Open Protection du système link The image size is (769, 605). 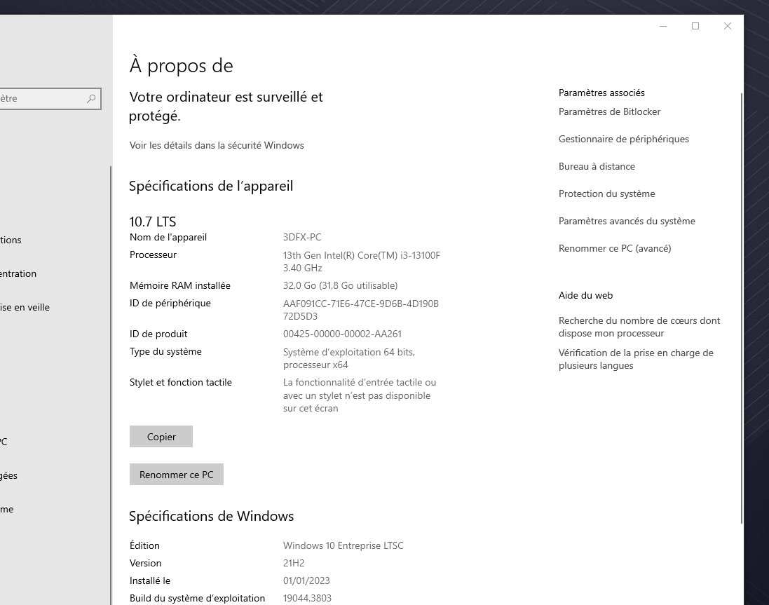[x=606, y=193]
